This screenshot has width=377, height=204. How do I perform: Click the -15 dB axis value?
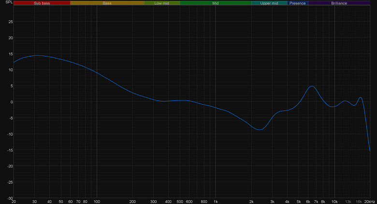pos(10,150)
